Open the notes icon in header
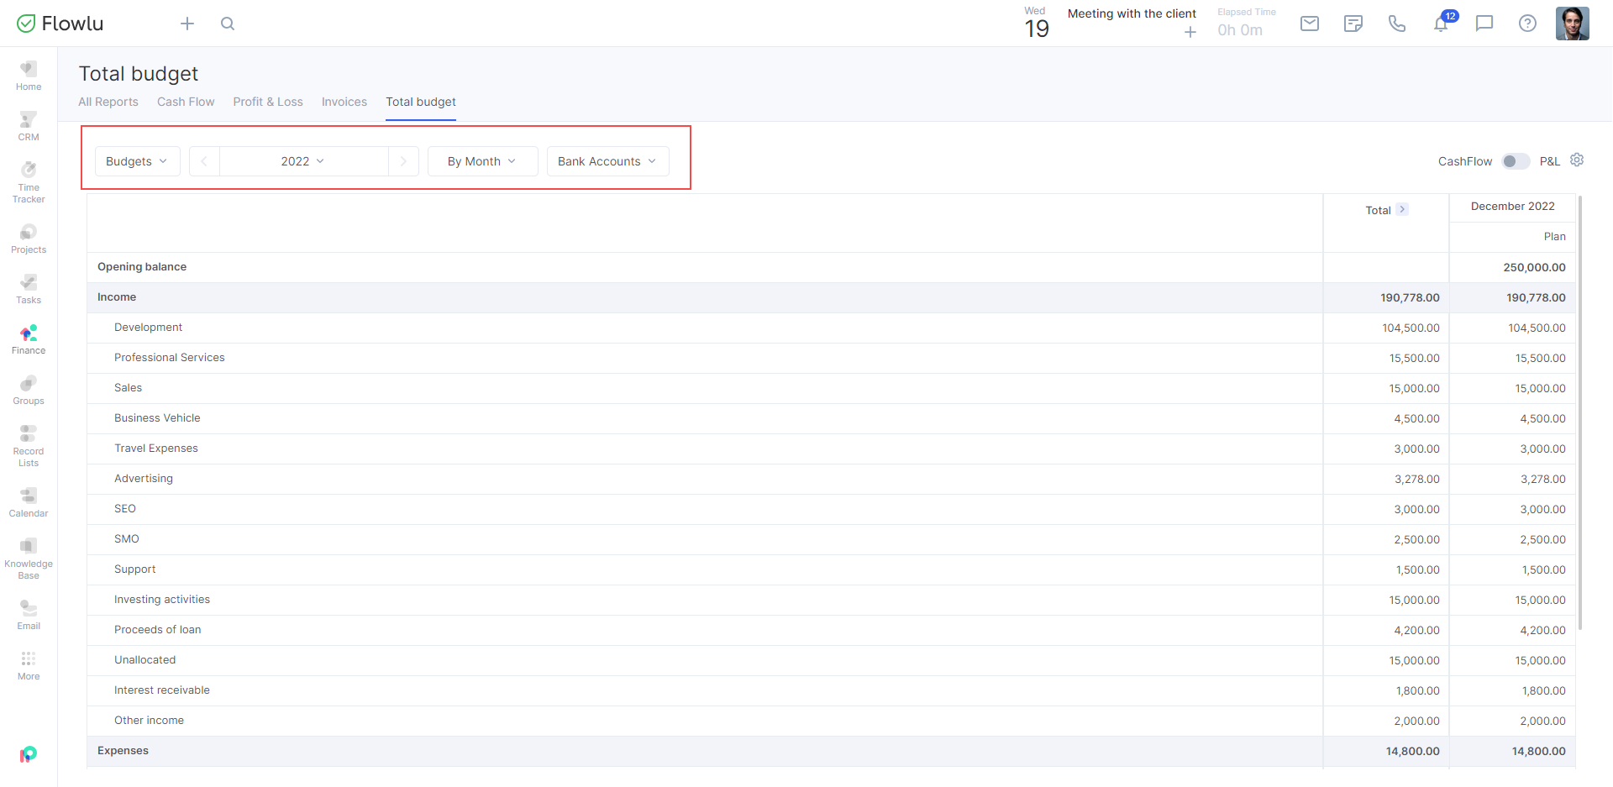 click(x=1353, y=24)
